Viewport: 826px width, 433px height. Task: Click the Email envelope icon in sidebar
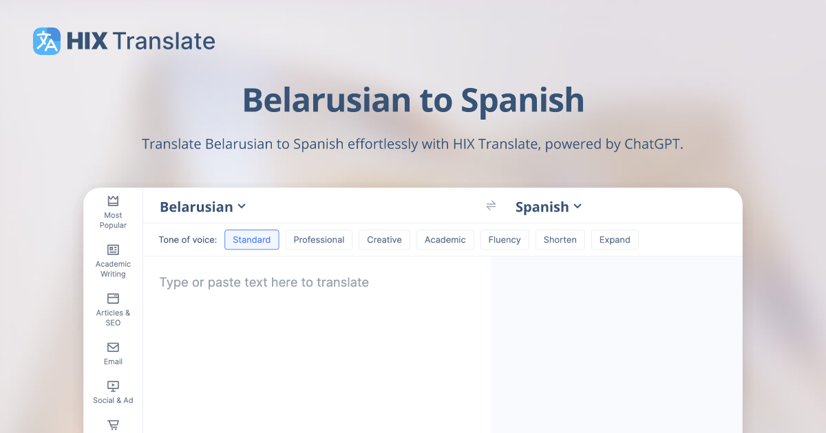[112, 348]
